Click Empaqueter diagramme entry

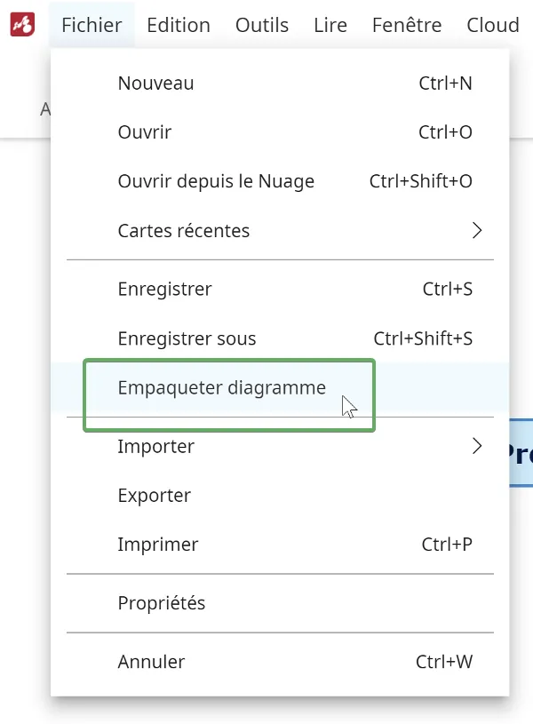point(221,388)
